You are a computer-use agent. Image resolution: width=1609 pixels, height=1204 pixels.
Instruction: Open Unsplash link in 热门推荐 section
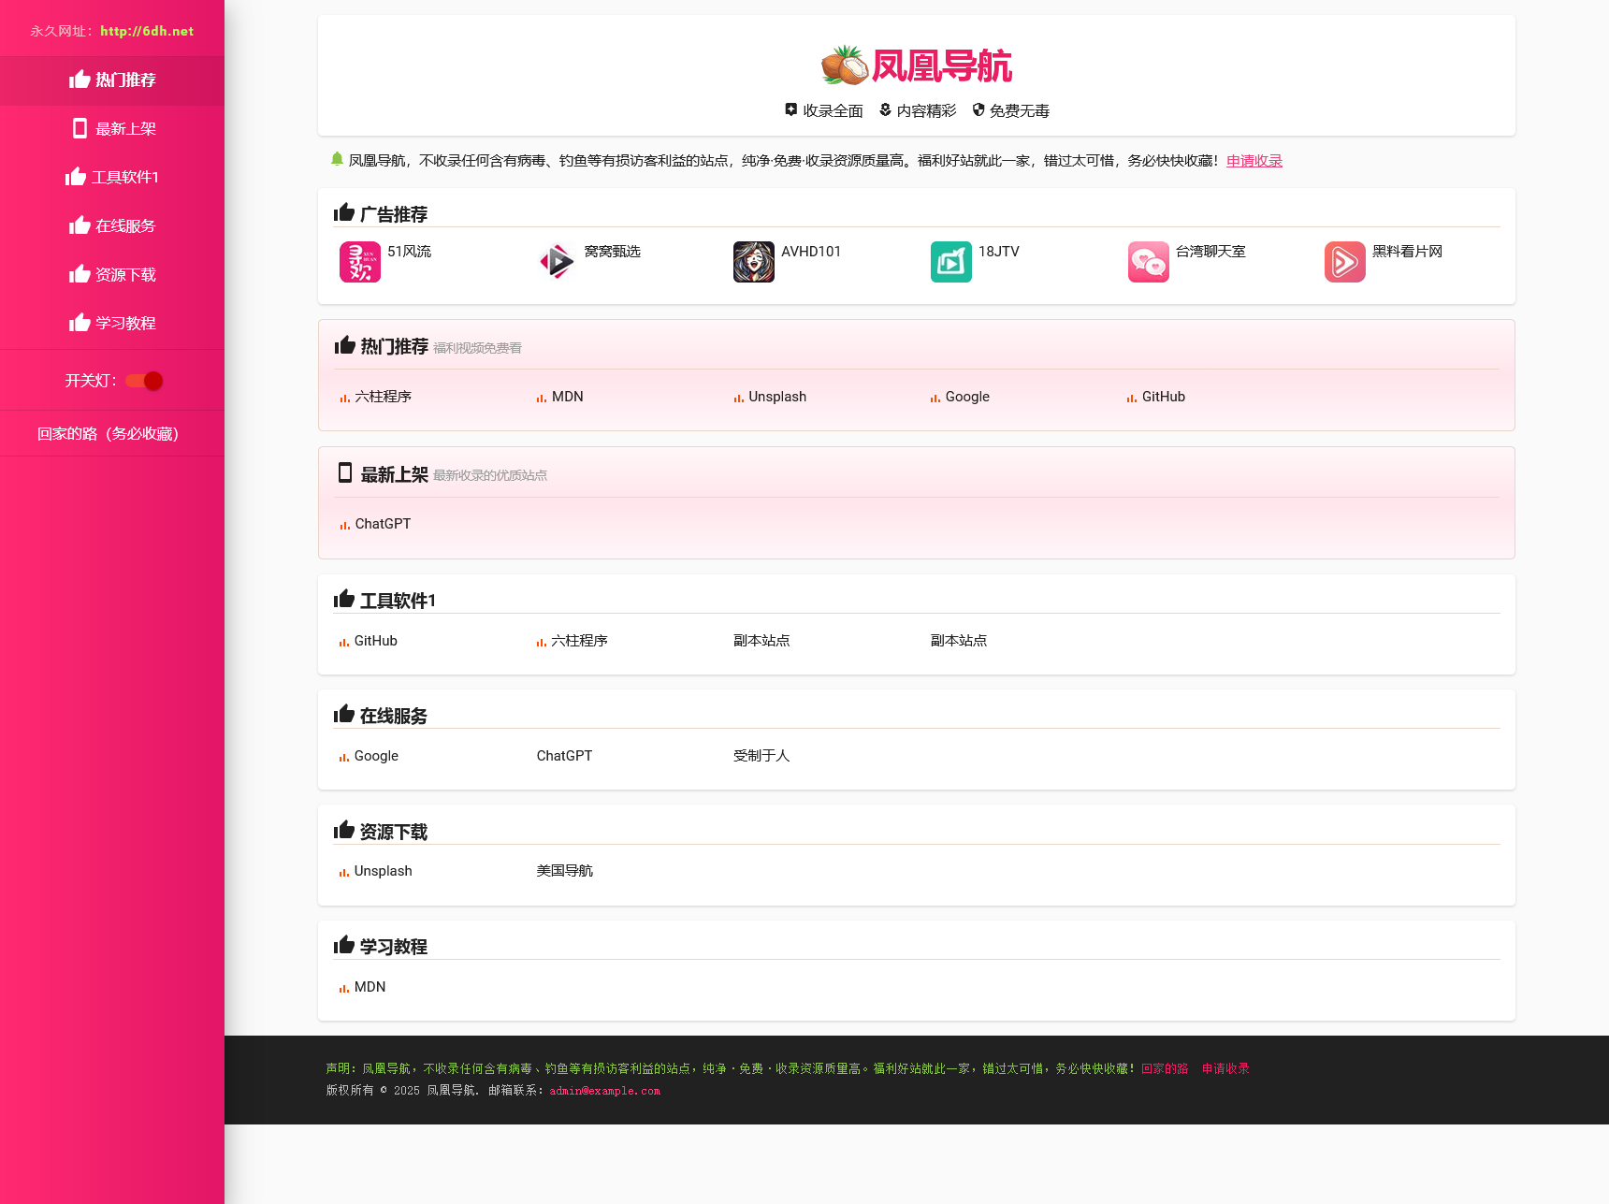(776, 397)
